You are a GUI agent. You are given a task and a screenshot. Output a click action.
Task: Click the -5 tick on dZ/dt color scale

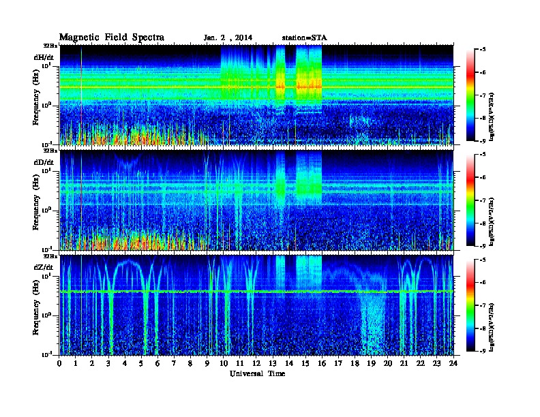click(482, 260)
